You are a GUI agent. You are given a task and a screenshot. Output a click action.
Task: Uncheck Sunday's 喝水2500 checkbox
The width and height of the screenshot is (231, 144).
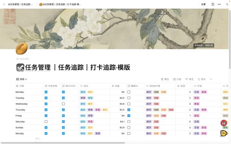(63, 128)
